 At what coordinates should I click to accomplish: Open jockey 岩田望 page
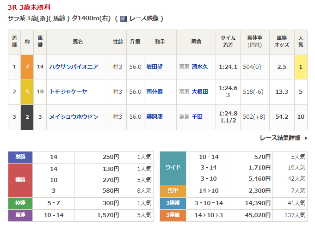point(154,67)
